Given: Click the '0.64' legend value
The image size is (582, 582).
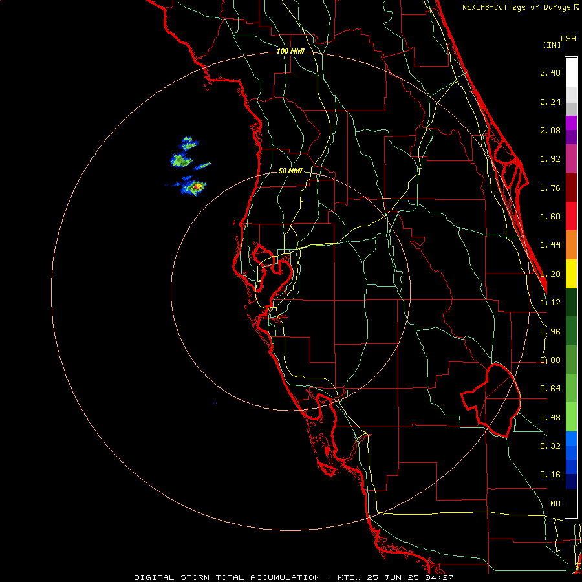Looking at the screenshot, I should (x=550, y=389).
